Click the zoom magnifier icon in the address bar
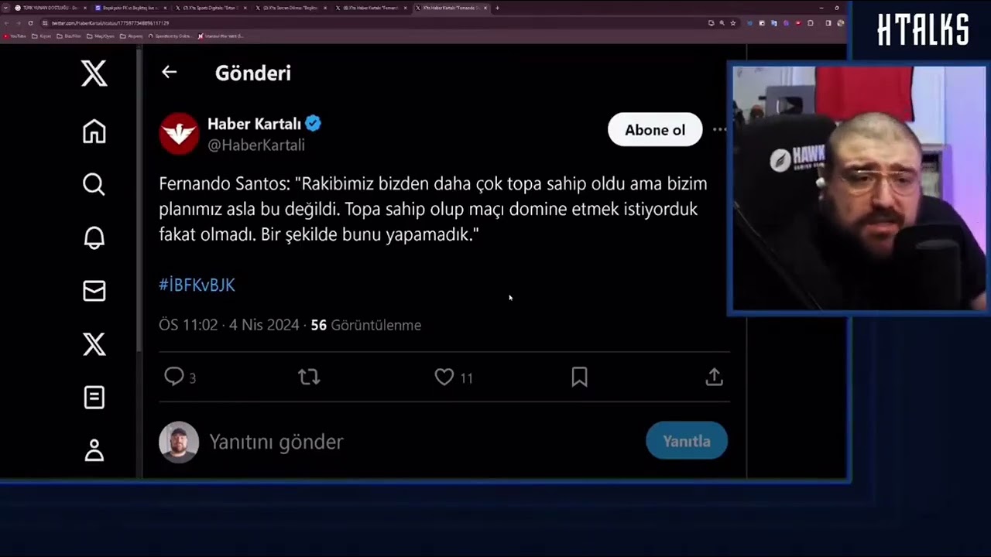The image size is (991, 557). pyautogui.click(x=722, y=23)
